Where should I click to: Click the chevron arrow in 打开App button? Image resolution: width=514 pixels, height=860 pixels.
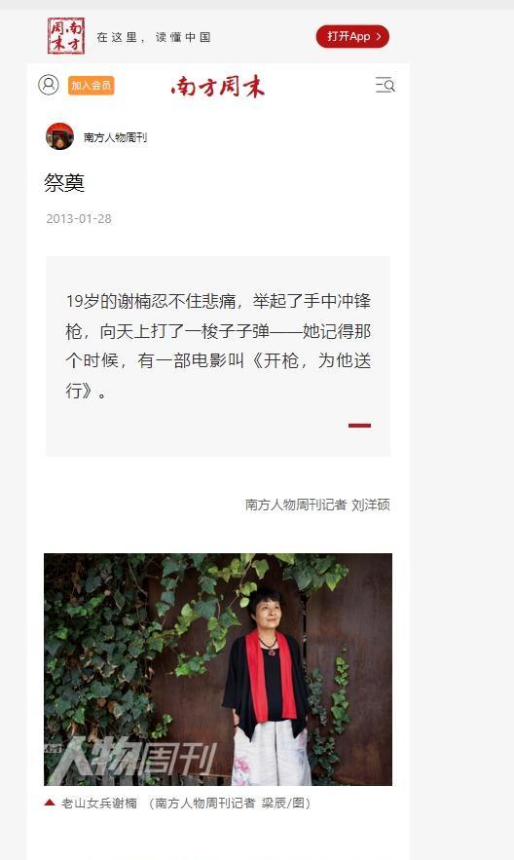tap(378, 37)
